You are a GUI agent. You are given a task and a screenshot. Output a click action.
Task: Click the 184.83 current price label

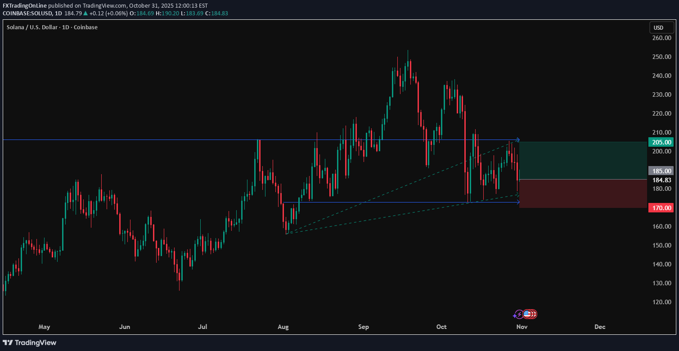[x=661, y=180]
